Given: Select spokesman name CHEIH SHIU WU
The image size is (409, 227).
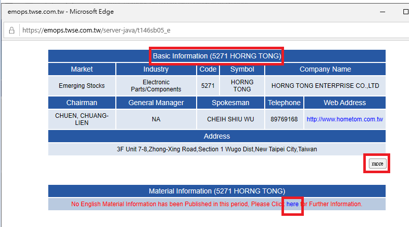Looking at the screenshot, I should tap(231, 119).
